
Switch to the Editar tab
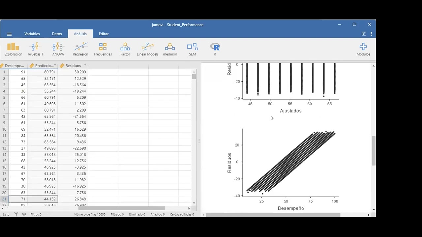[104, 34]
